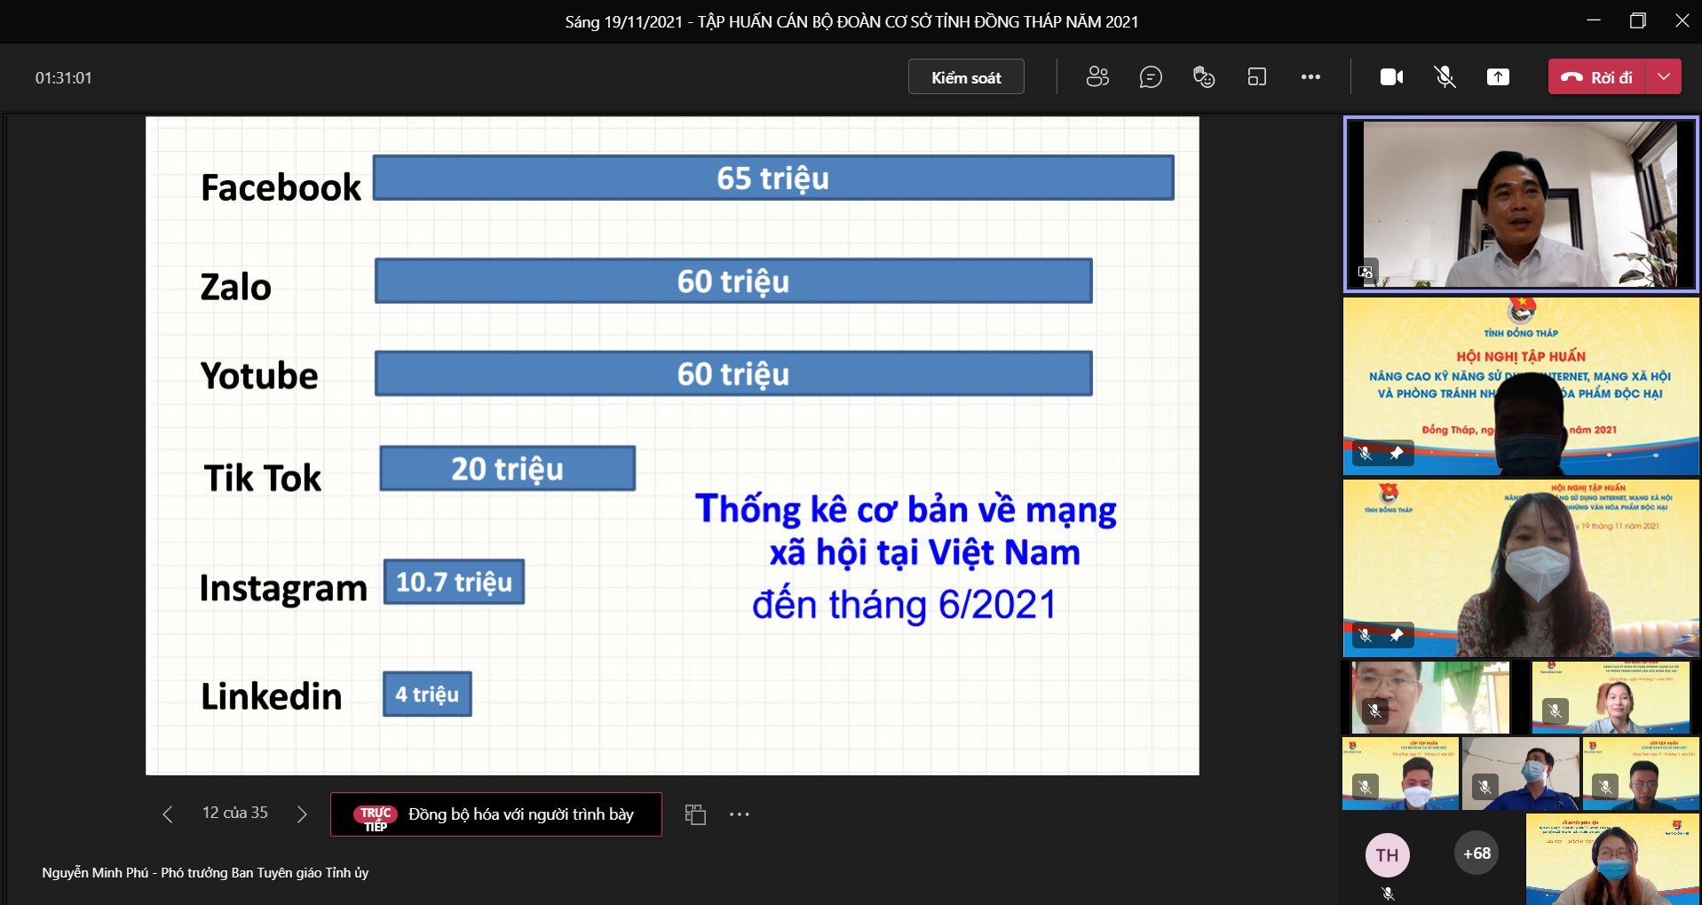
Task: Minimize the Teams meeting window
Action: pyautogui.click(x=1594, y=20)
